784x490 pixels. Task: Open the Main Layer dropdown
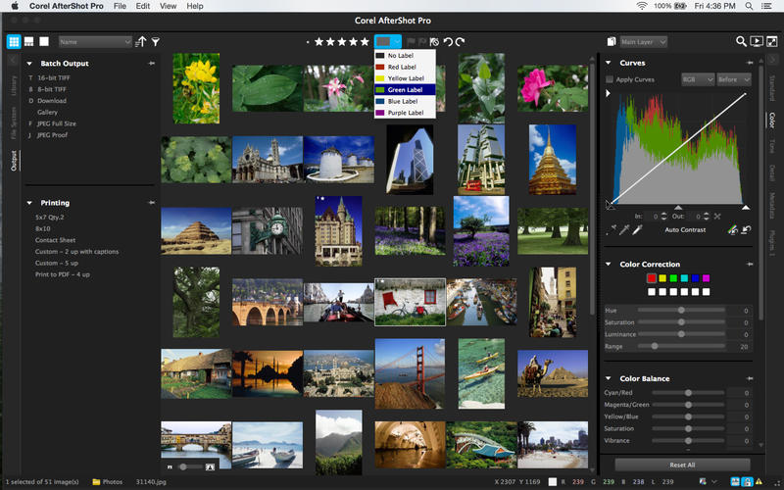coord(643,42)
